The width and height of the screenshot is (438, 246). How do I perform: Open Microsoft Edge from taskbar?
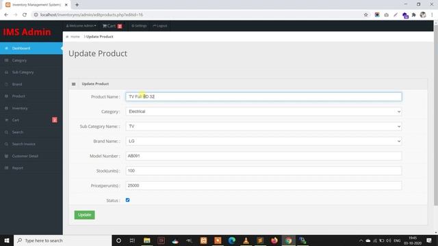point(232,241)
